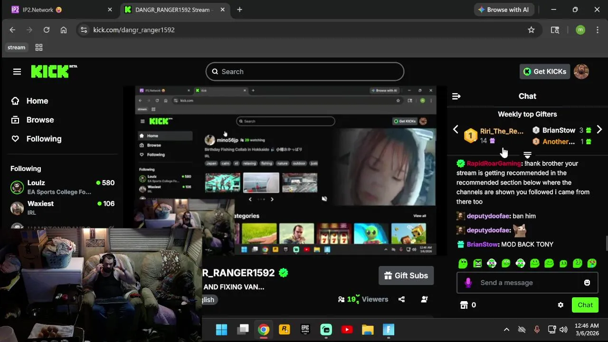Open Following in the sidebar
Image resolution: width=608 pixels, height=342 pixels.
coord(36,139)
